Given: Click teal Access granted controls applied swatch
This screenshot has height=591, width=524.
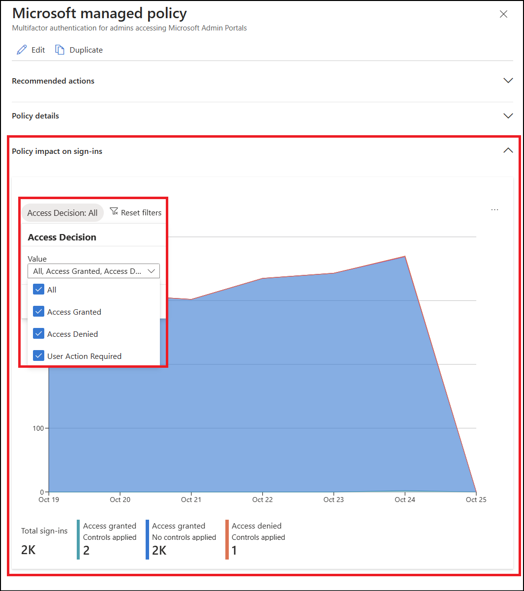Looking at the screenshot, I should pos(78,539).
